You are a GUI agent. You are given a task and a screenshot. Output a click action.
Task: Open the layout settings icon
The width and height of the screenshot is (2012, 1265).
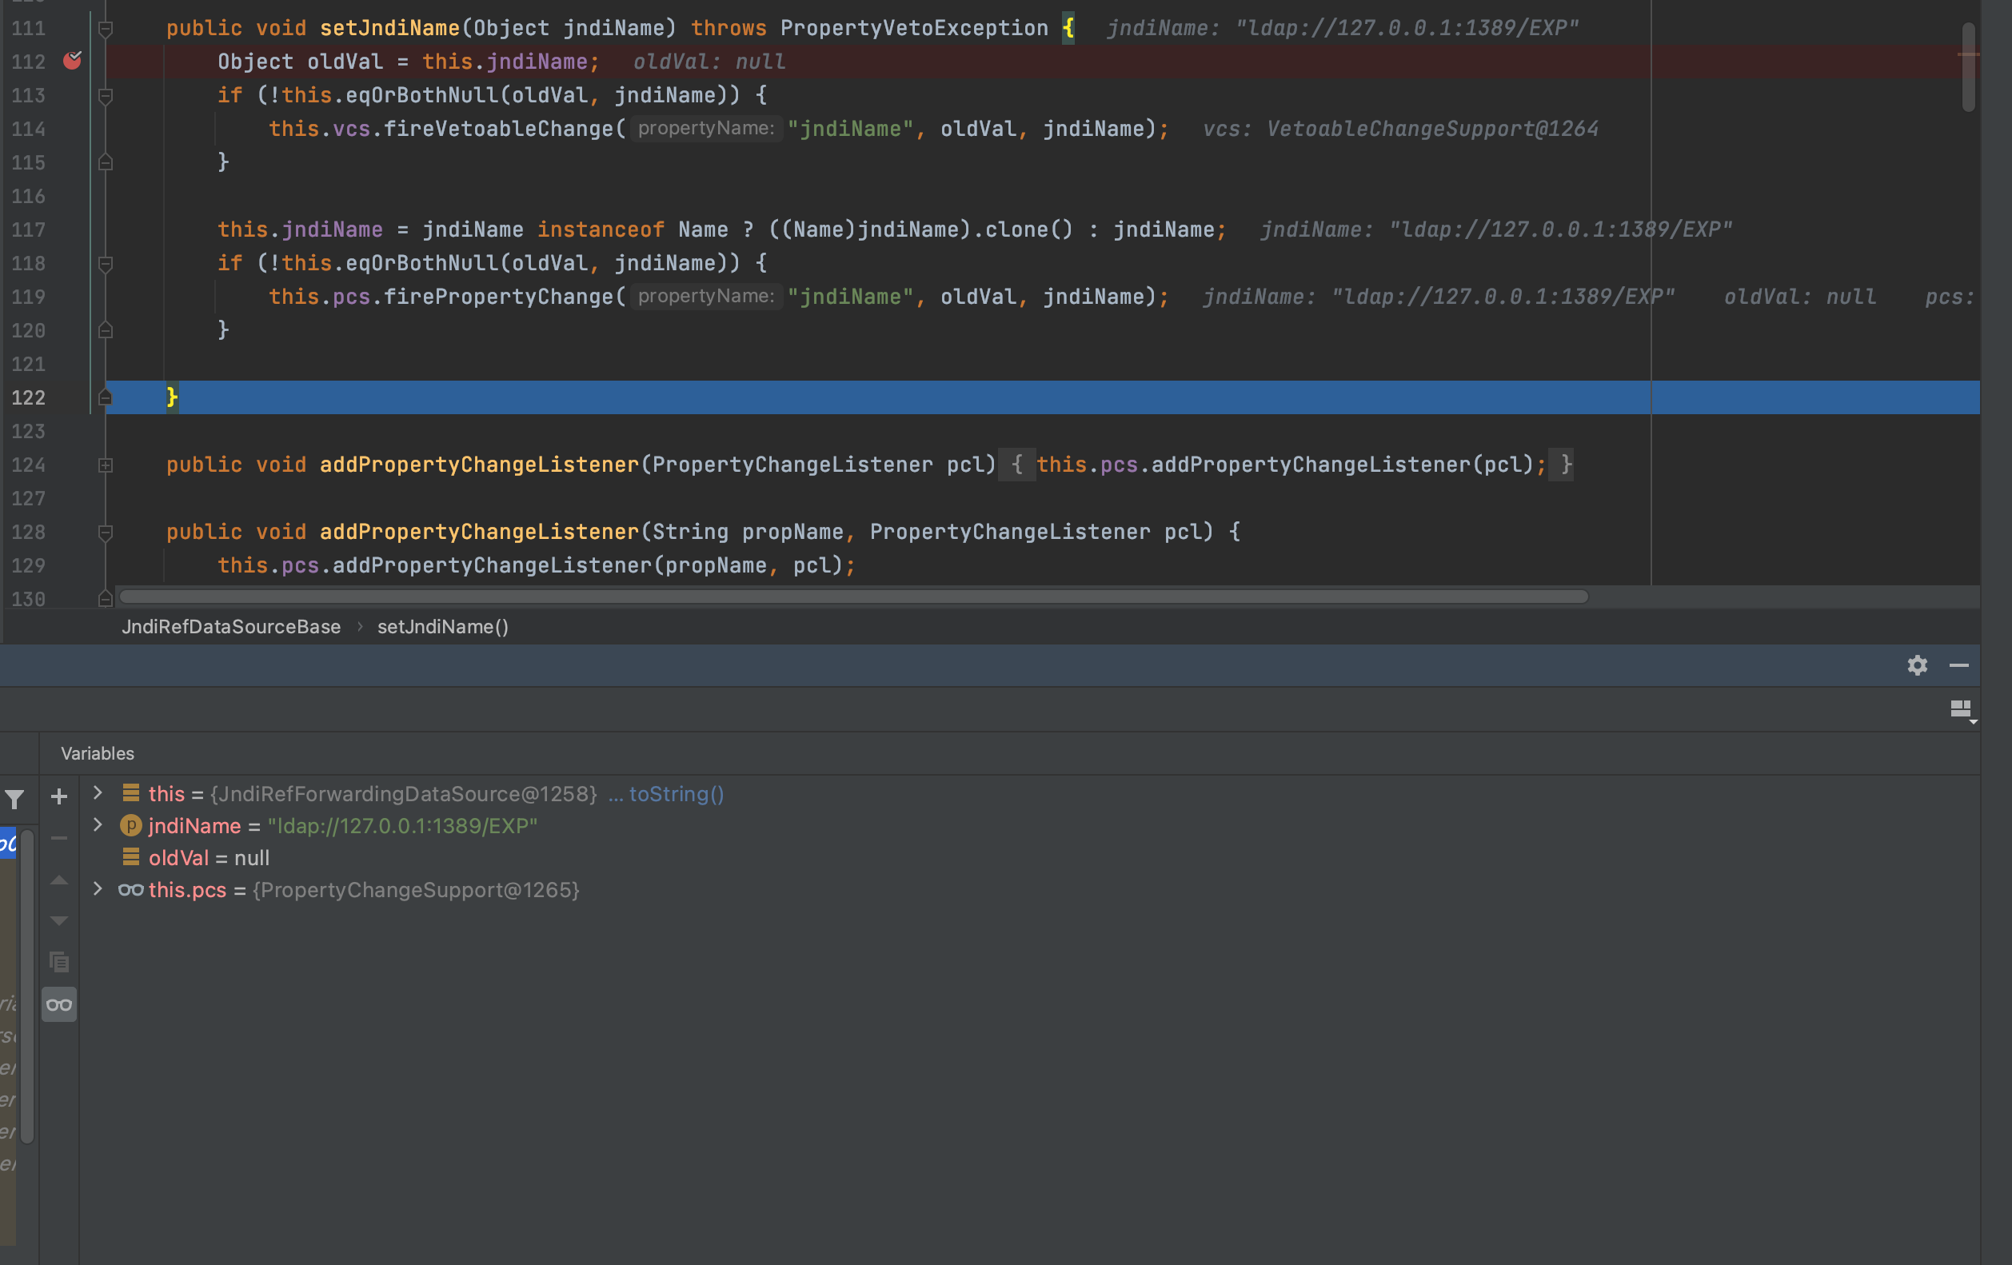click(x=1962, y=710)
